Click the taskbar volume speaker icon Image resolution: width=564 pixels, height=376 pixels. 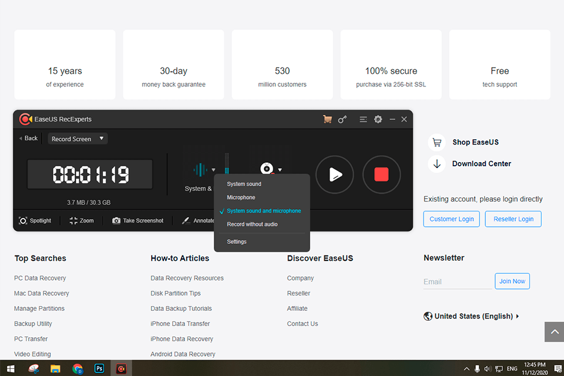pyautogui.click(x=488, y=369)
